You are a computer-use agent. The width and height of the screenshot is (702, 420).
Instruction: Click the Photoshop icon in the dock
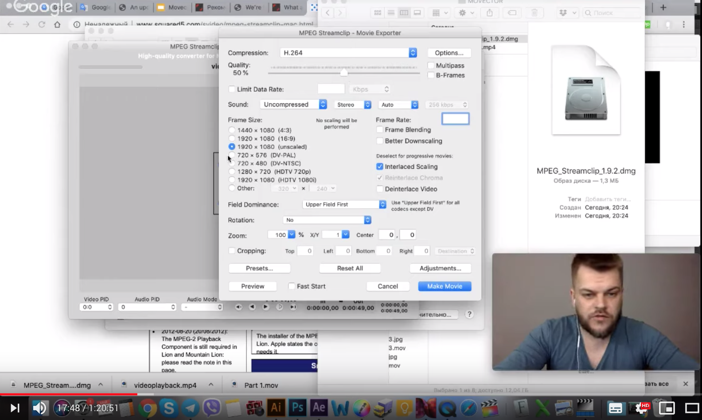point(297,407)
